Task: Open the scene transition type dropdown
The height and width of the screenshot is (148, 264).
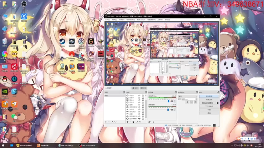Action: pos(187,96)
